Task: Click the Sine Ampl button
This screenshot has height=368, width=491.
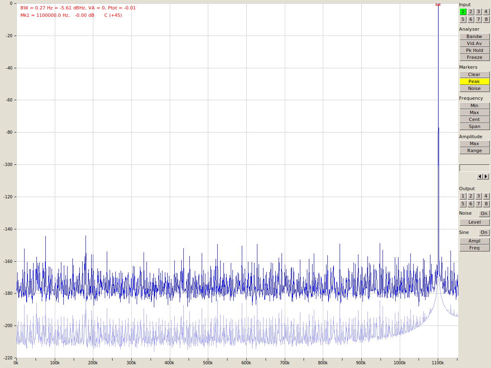Action: coord(474,241)
